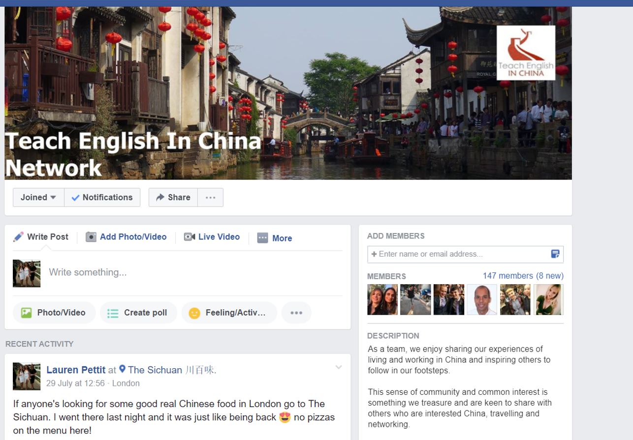The image size is (633, 440).
Task: Expand the post options chevron on Lauren's post
Action: coord(339,367)
